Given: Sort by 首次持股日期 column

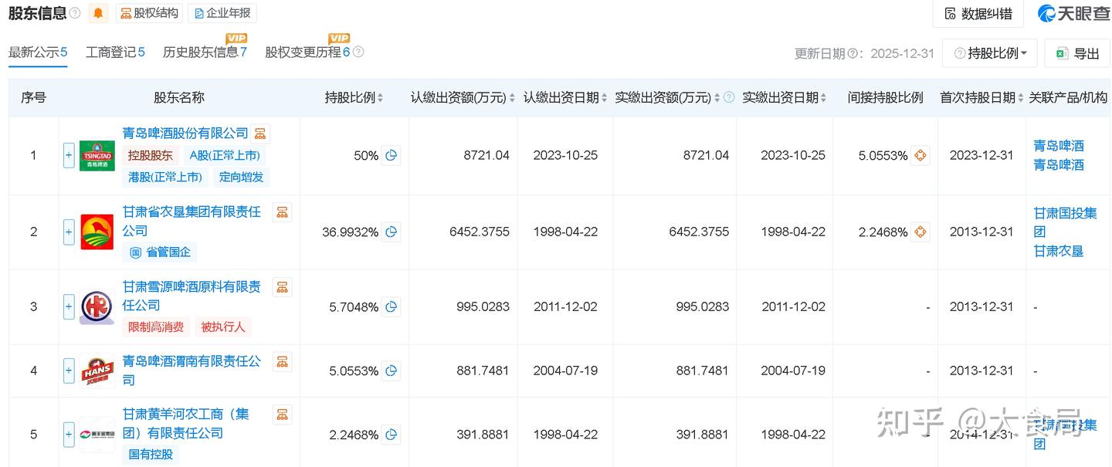Looking at the screenshot, I should point(1021,98).
